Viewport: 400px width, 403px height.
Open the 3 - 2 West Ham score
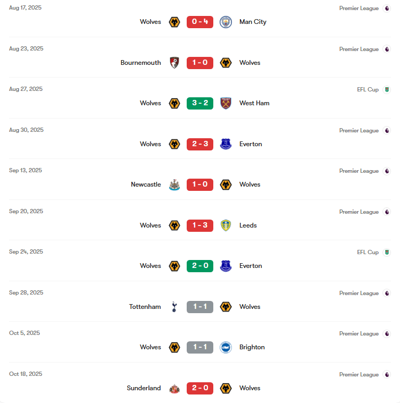200,103
